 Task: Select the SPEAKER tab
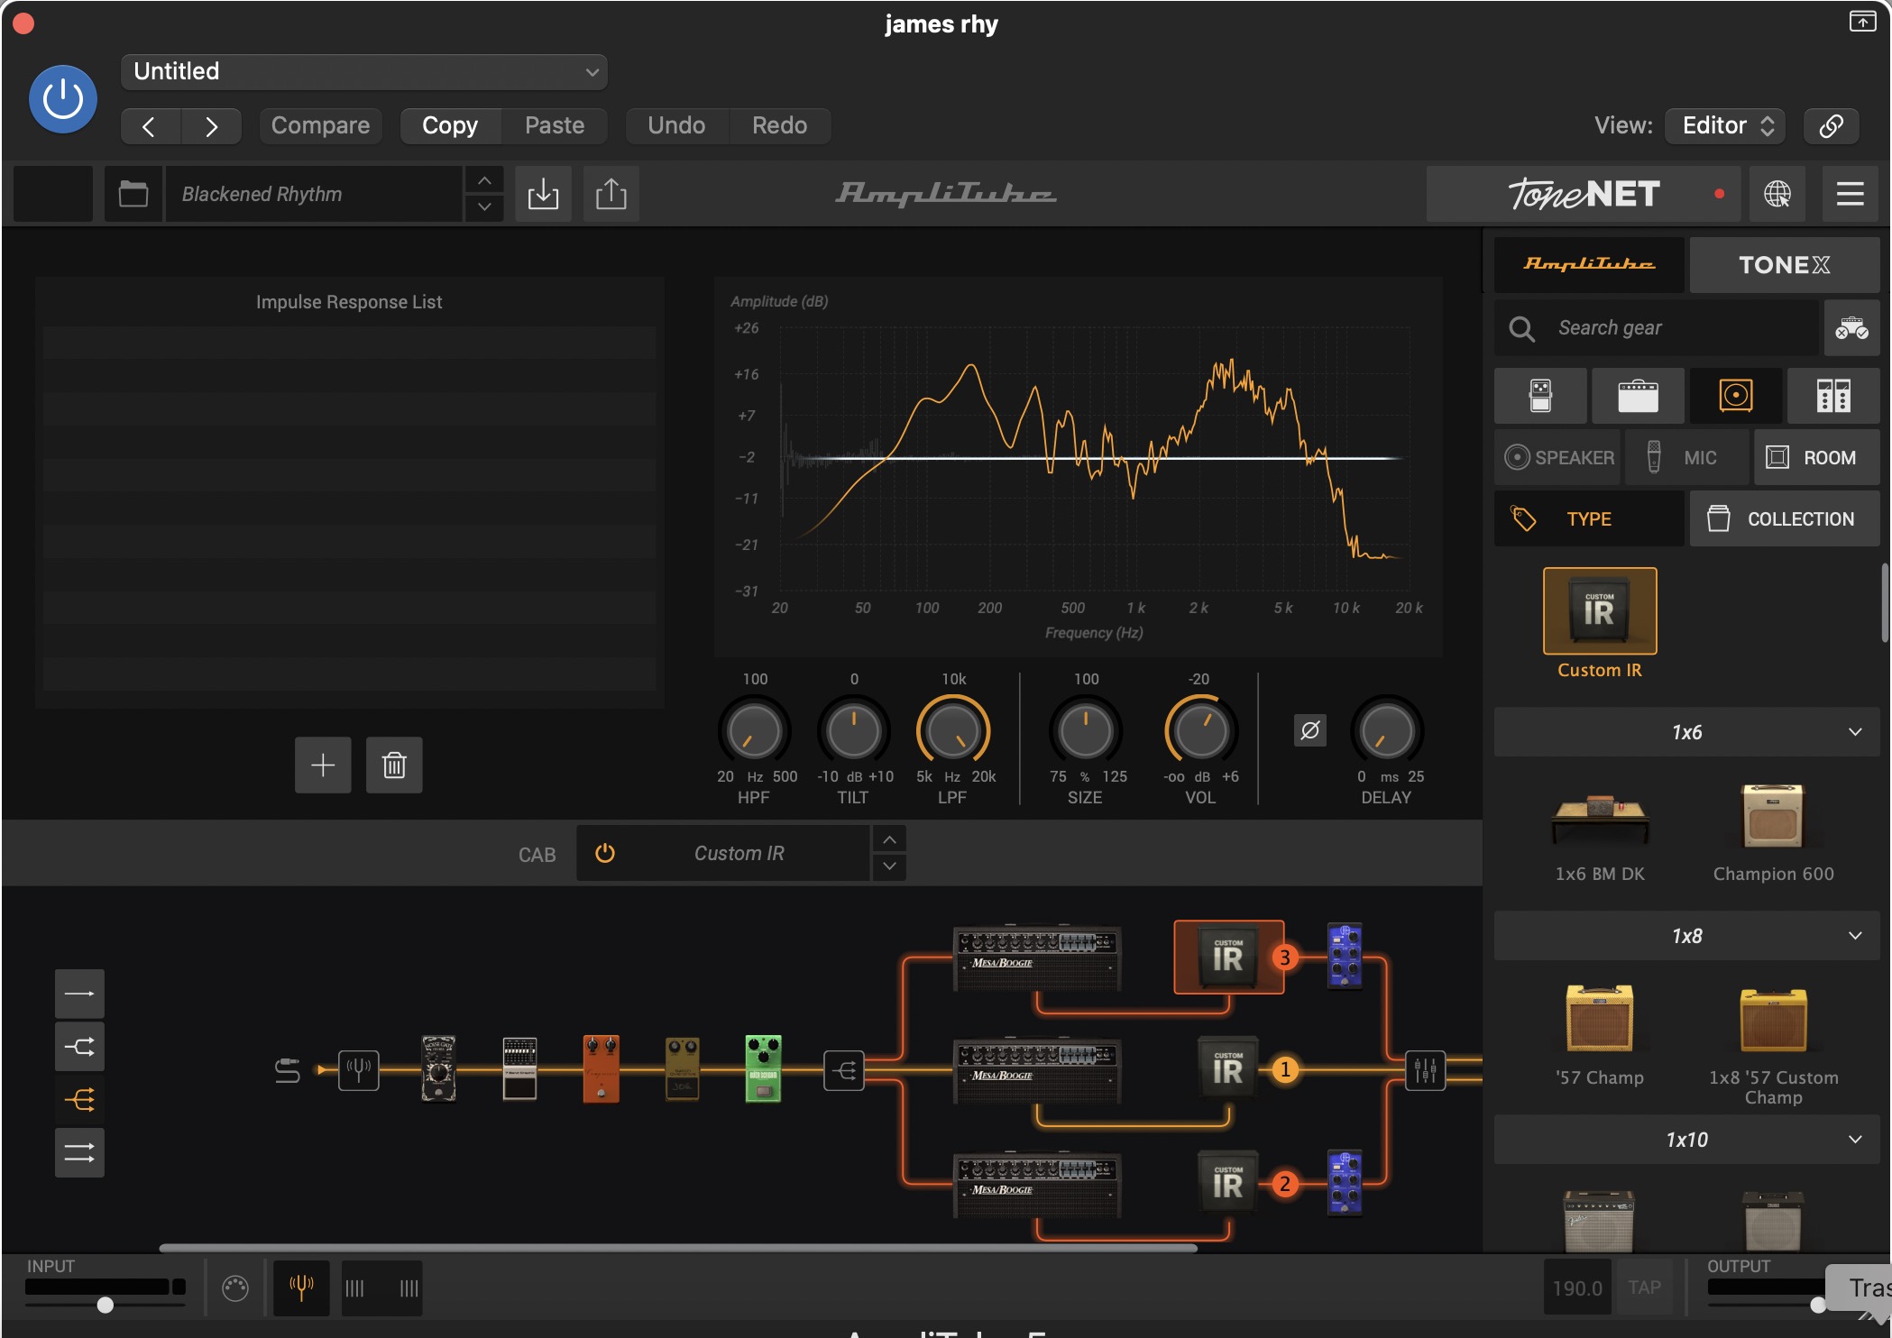click(1558, 458)
